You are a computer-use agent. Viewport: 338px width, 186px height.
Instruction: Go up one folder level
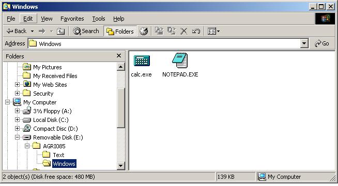pyautogui.click(x=60, y=31)
